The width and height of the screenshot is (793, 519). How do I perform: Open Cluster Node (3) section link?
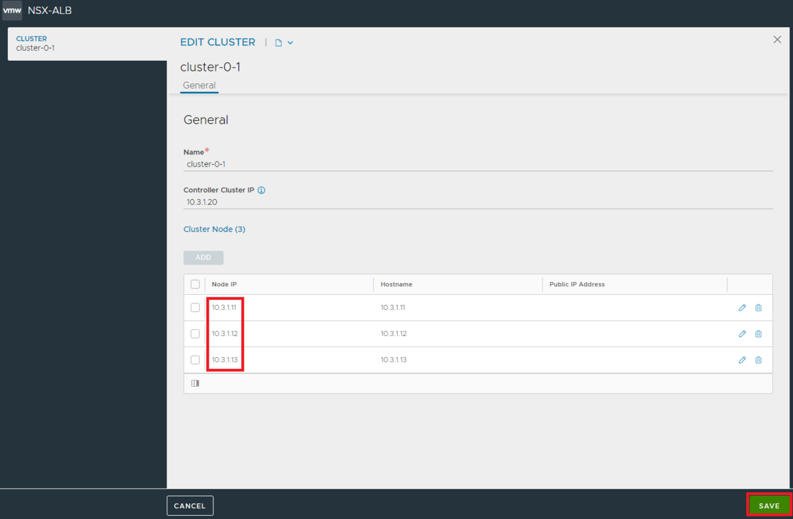(x=214, y=229)
